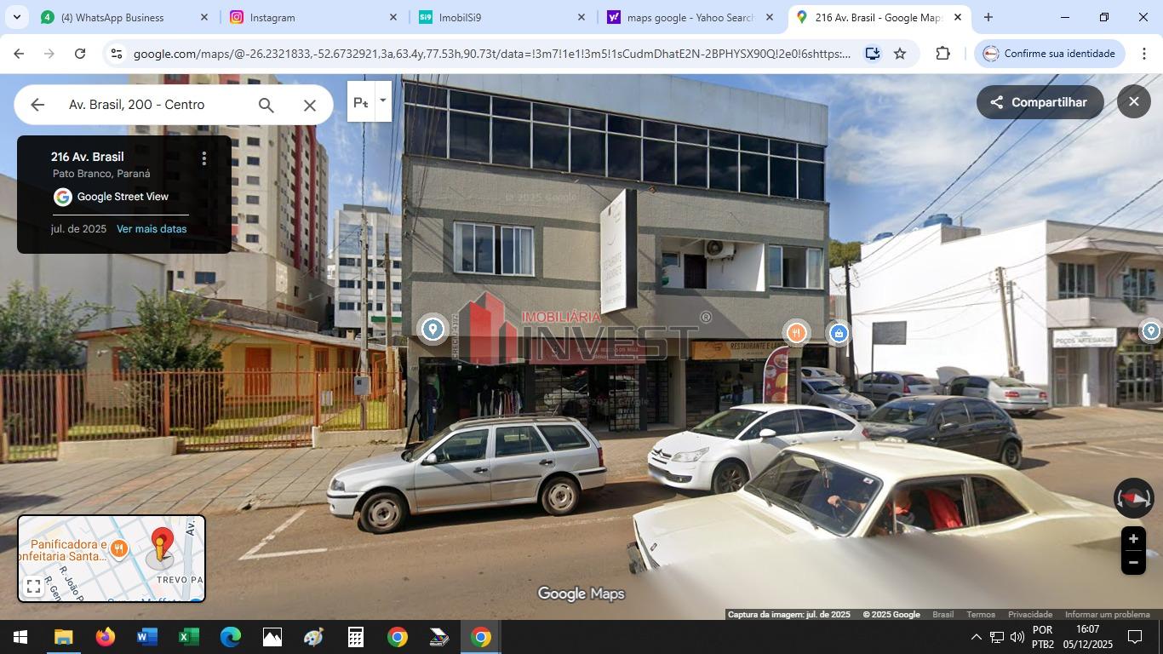
Task: Close Street View with the round X button
Action: [x=1133, y=101]
